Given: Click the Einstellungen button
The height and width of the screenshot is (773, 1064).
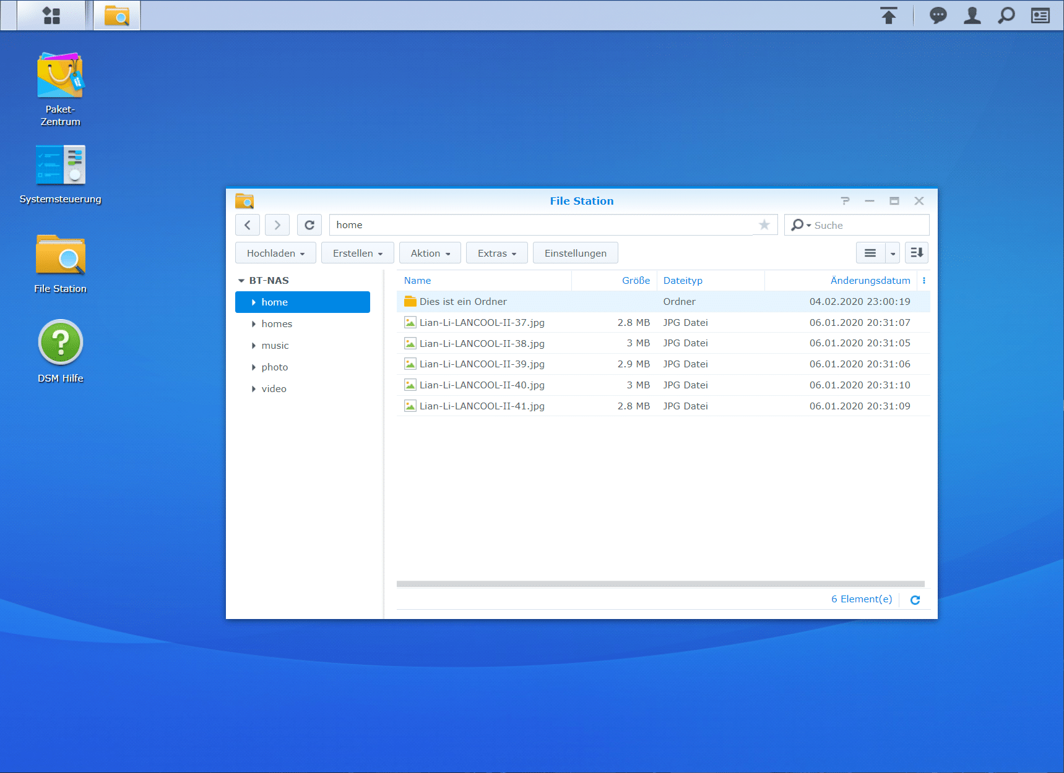Looking at the screenshot, I should (575, 253).
